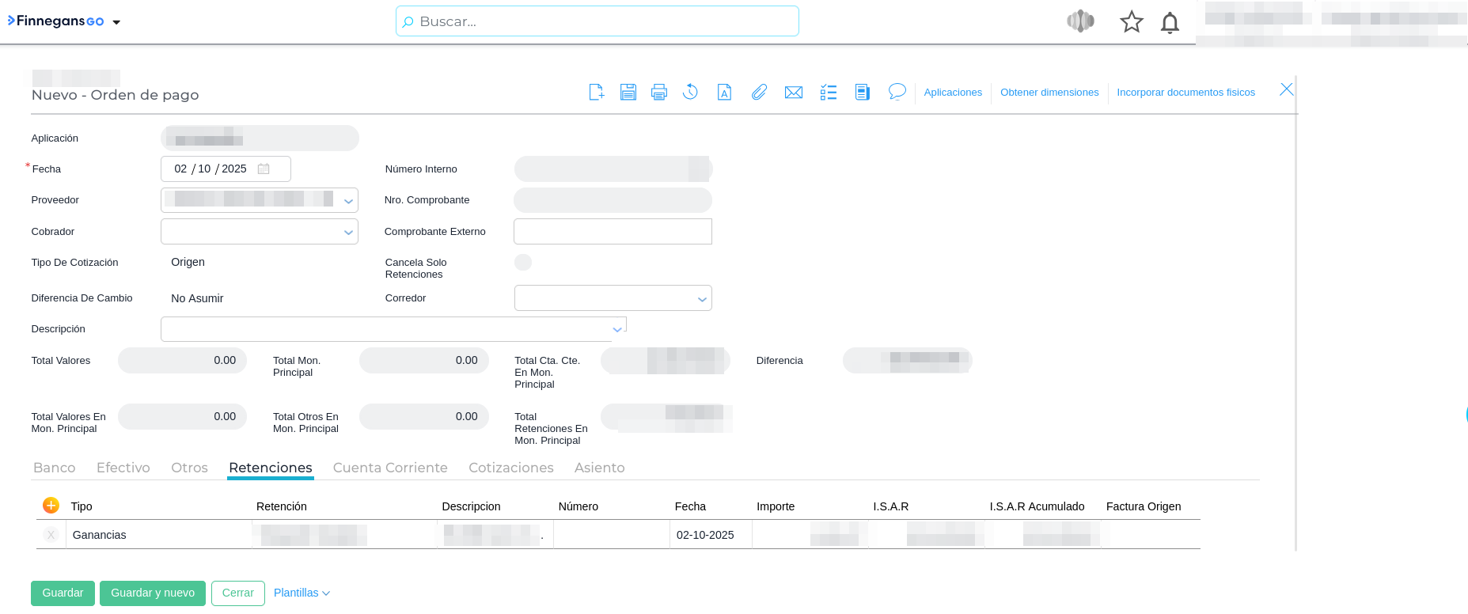Click the save diskette icon
Image resolution: width=1468 pixels, height=614 pixels.
628,93
